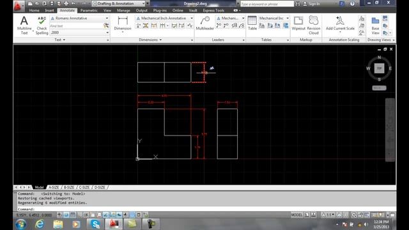Viewport: 409px width, 230px height.
Task: Click the Help question mark icon
Action: point(352,4)
